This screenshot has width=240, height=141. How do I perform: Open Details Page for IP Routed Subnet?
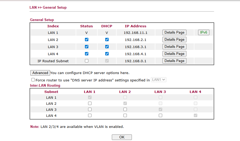click(x=174, y=61)
